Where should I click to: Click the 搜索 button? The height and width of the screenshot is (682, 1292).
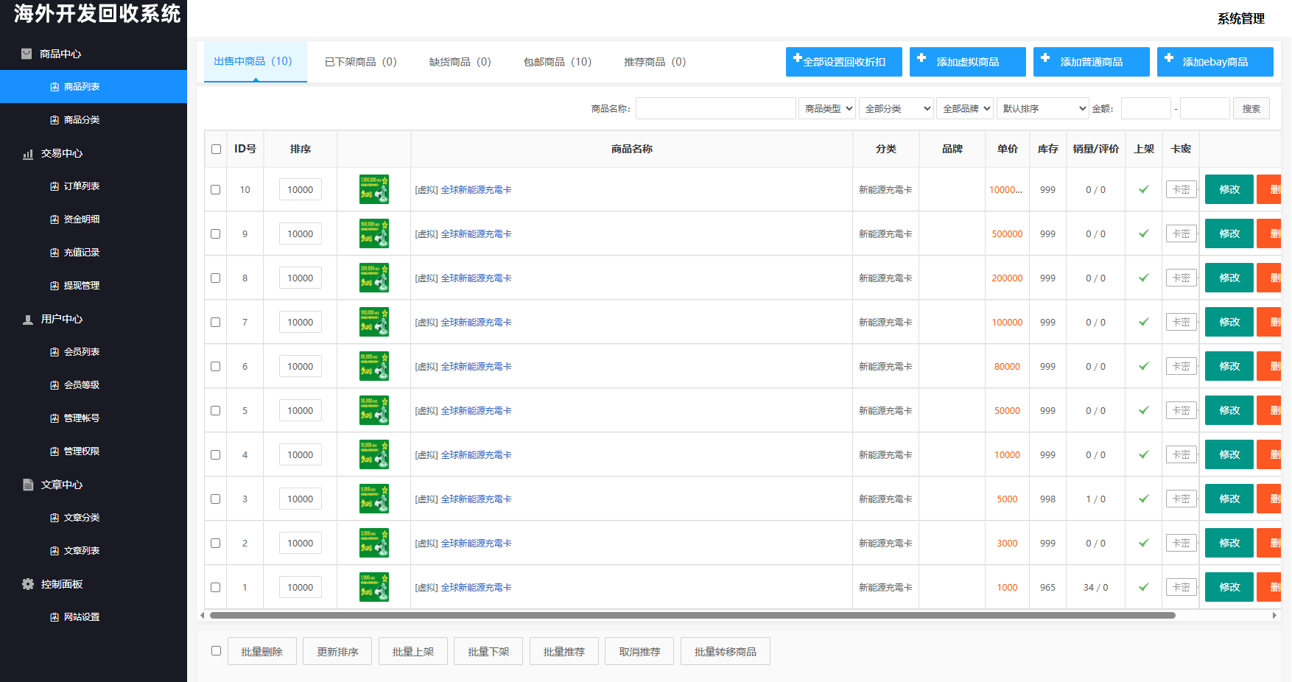click(1251, 108)
